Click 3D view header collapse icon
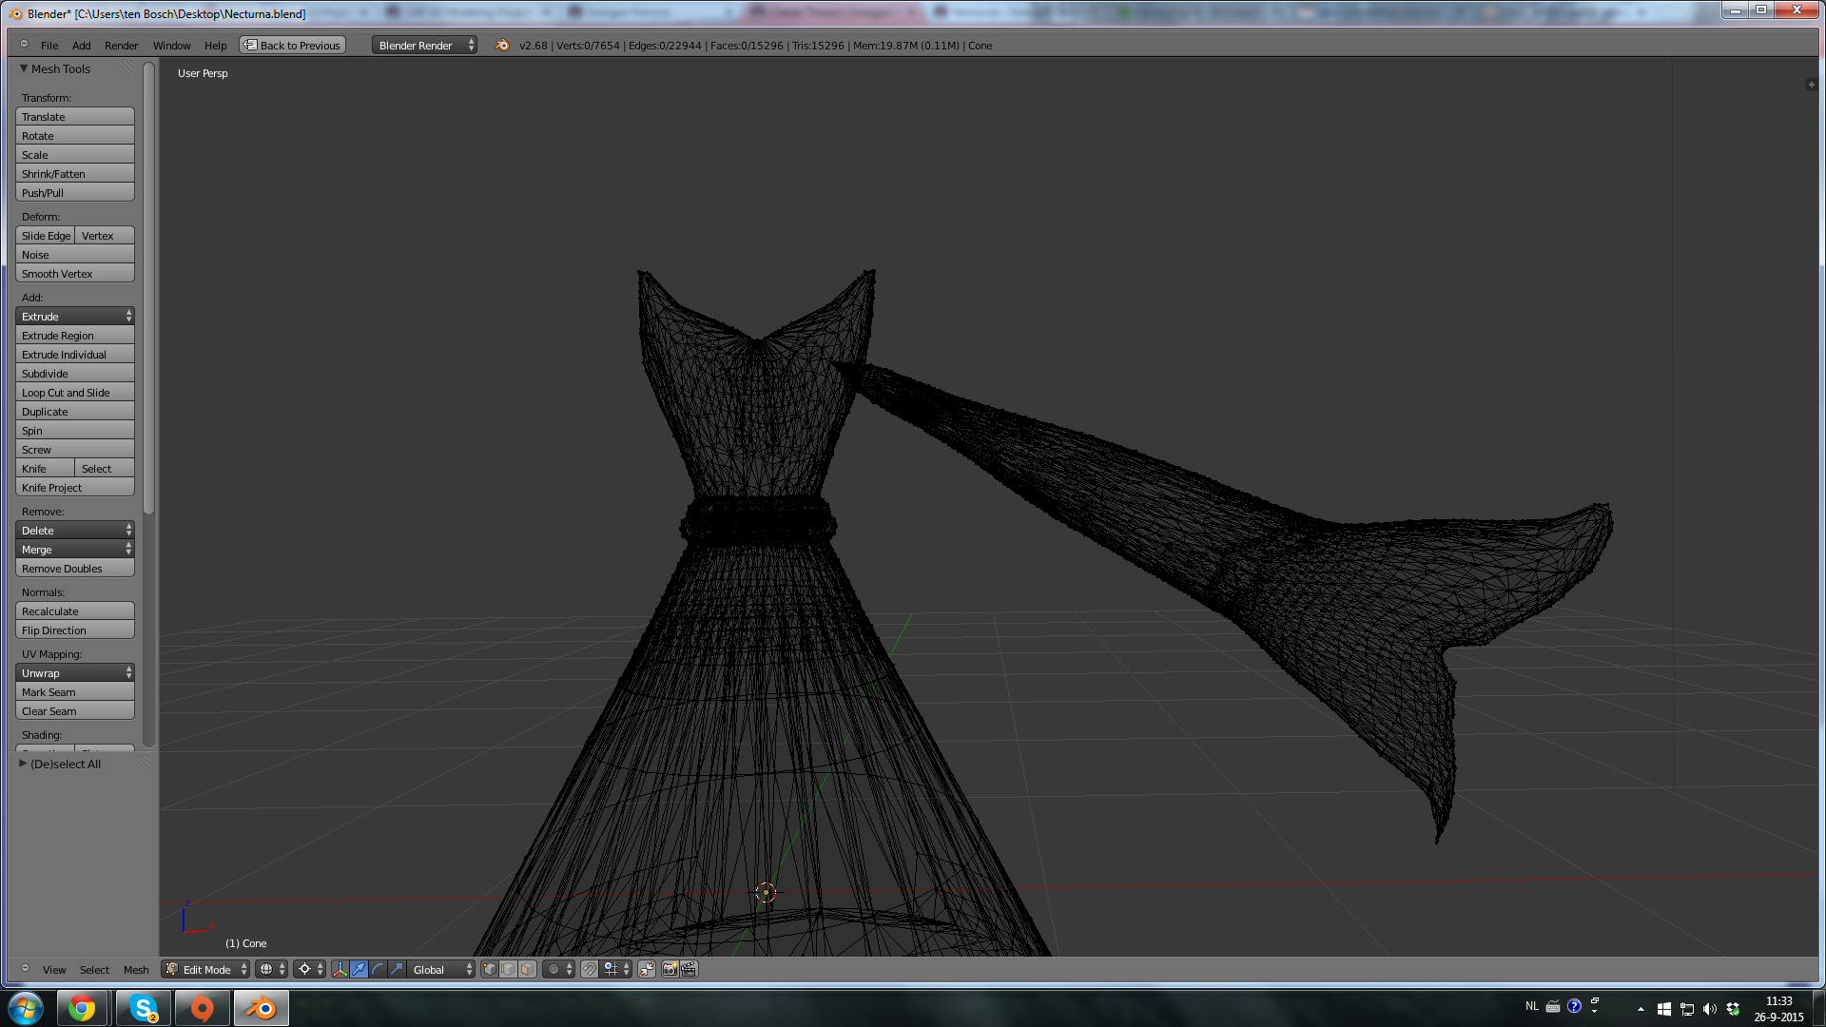The image size is (1826, 1027). tap(25, 969)
